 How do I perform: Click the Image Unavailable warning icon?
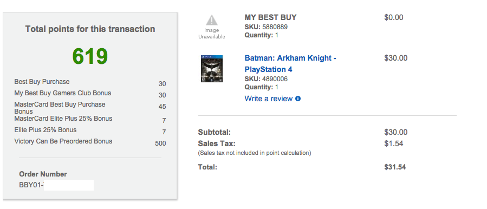pyautogui.click(x=211, y=21)
